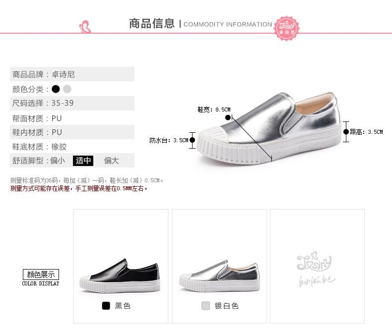392x330 pixels.
Task: Click the 商品品牌 卓诗尼 brand row
Action: tap(72, 74)
